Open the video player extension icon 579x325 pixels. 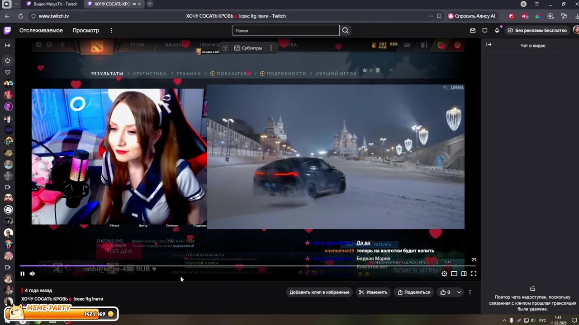click(x=551, y=16)
